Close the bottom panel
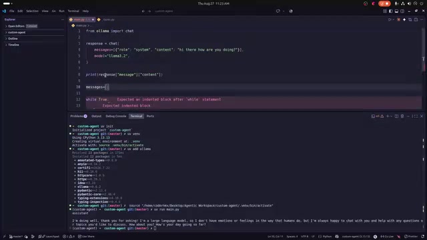 422,116
